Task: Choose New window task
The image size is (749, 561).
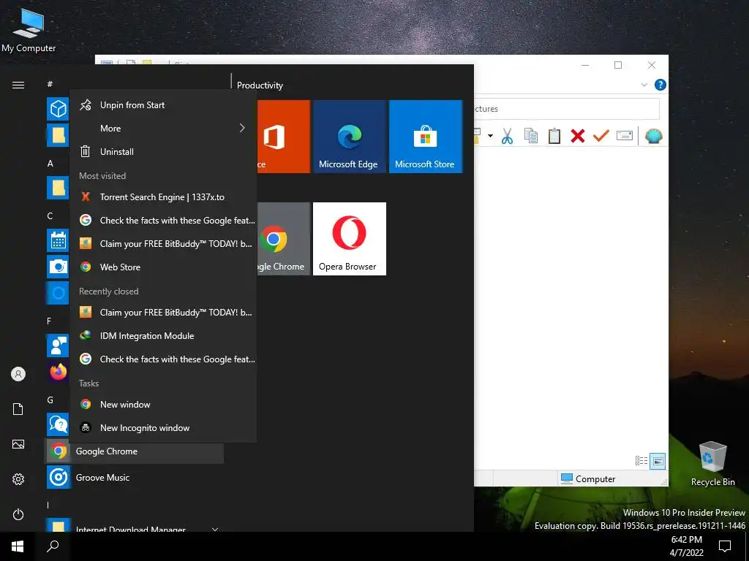Action: (x=163, y=405)
